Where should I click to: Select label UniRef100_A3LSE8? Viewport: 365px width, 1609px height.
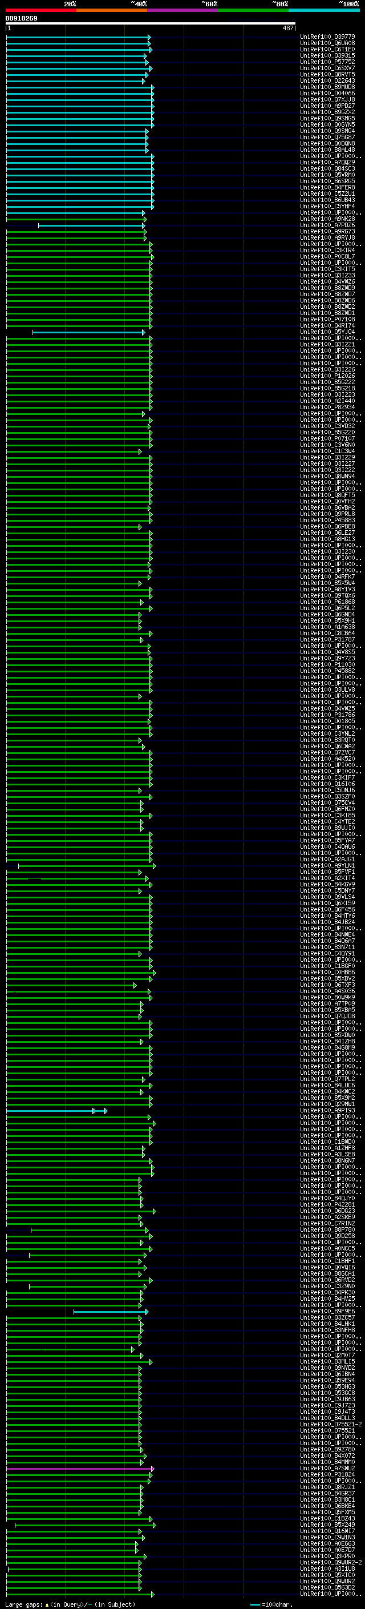(x=327, y=1154)
